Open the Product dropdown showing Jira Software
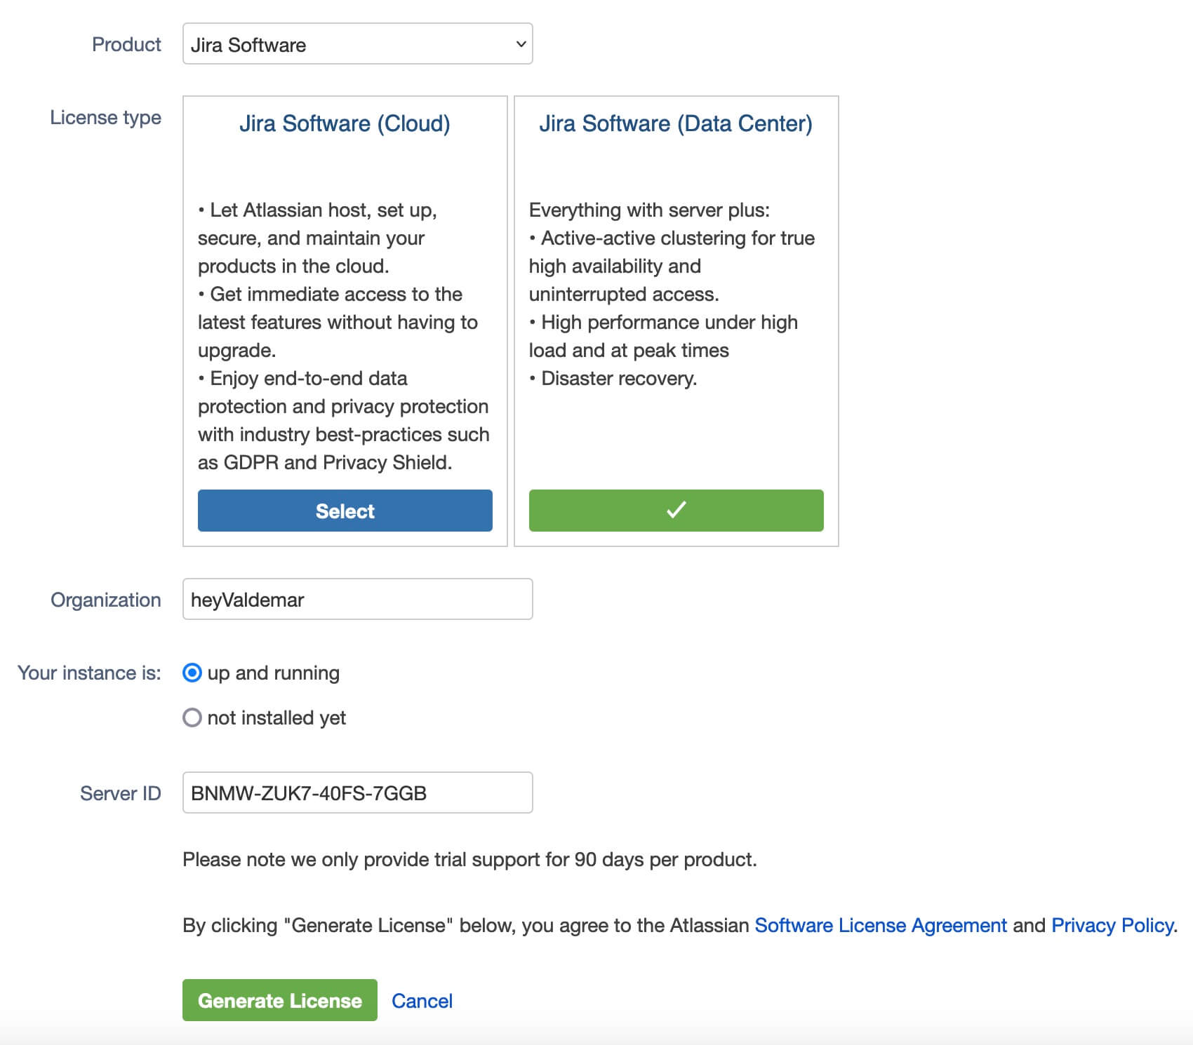The image size is (1193, 1045). (x=357, y=43)
